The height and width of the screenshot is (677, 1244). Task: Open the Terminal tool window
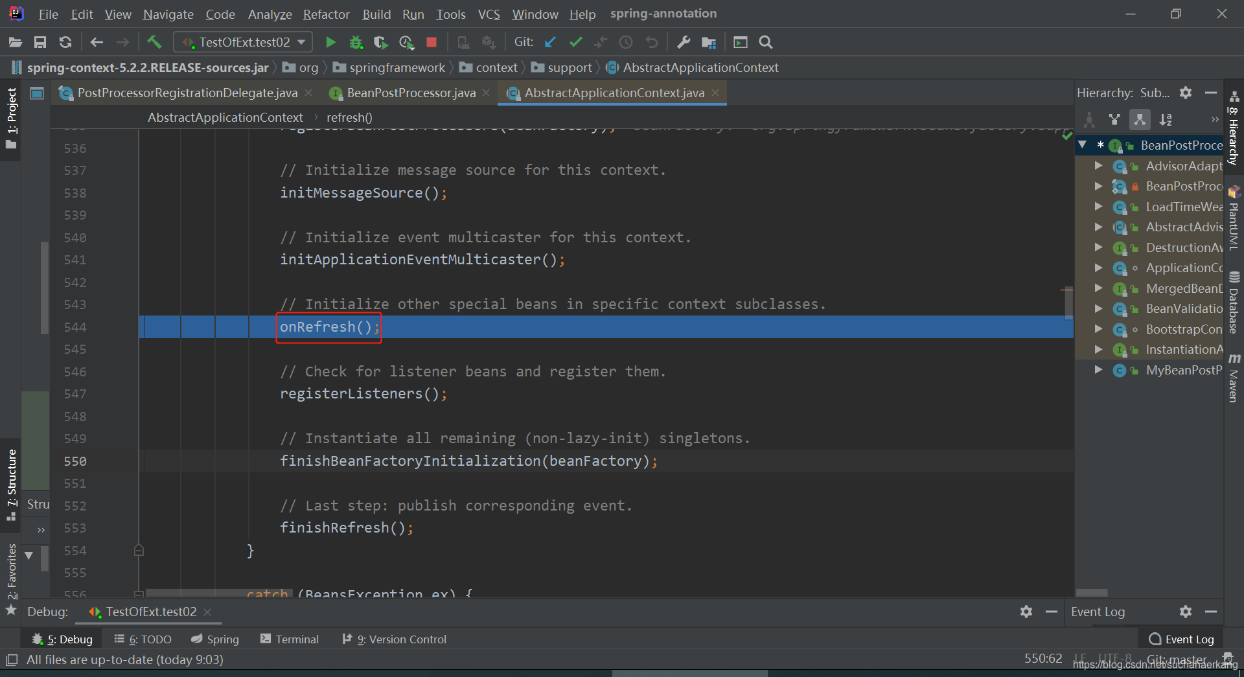(290, 639)
